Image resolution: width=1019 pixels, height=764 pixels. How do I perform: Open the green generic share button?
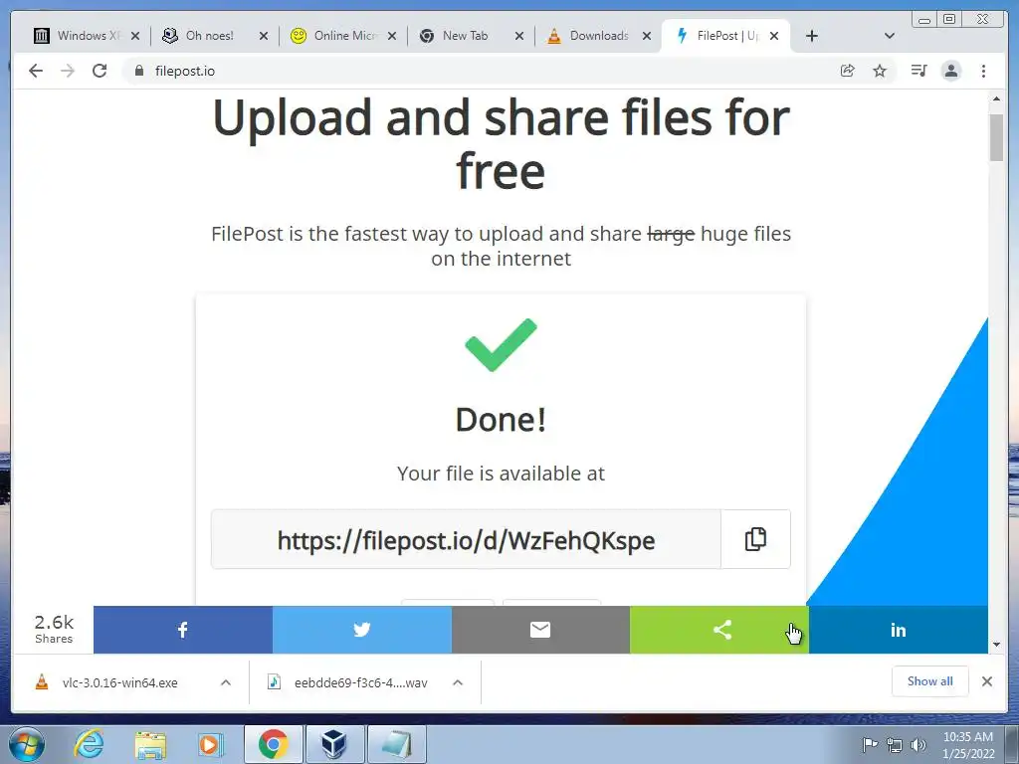click(x=719, y=630)
